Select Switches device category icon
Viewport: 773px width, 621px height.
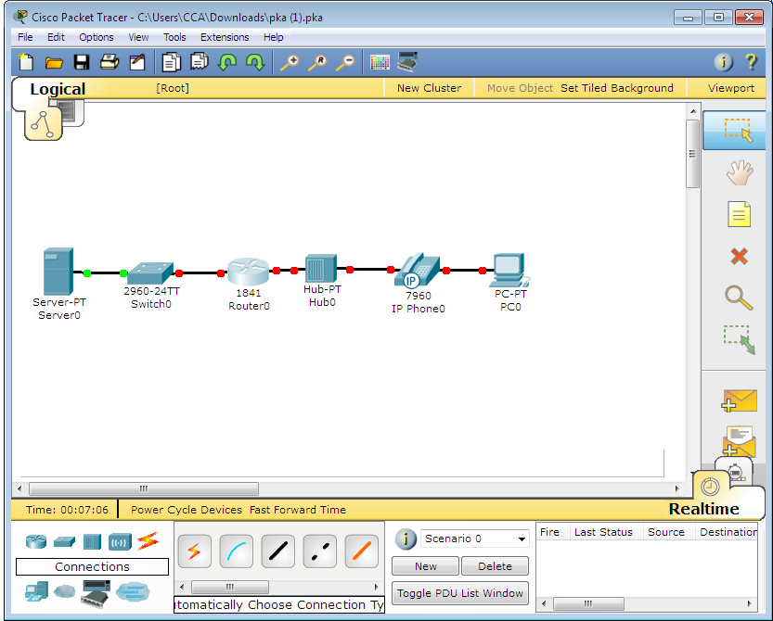pos(64,541)
